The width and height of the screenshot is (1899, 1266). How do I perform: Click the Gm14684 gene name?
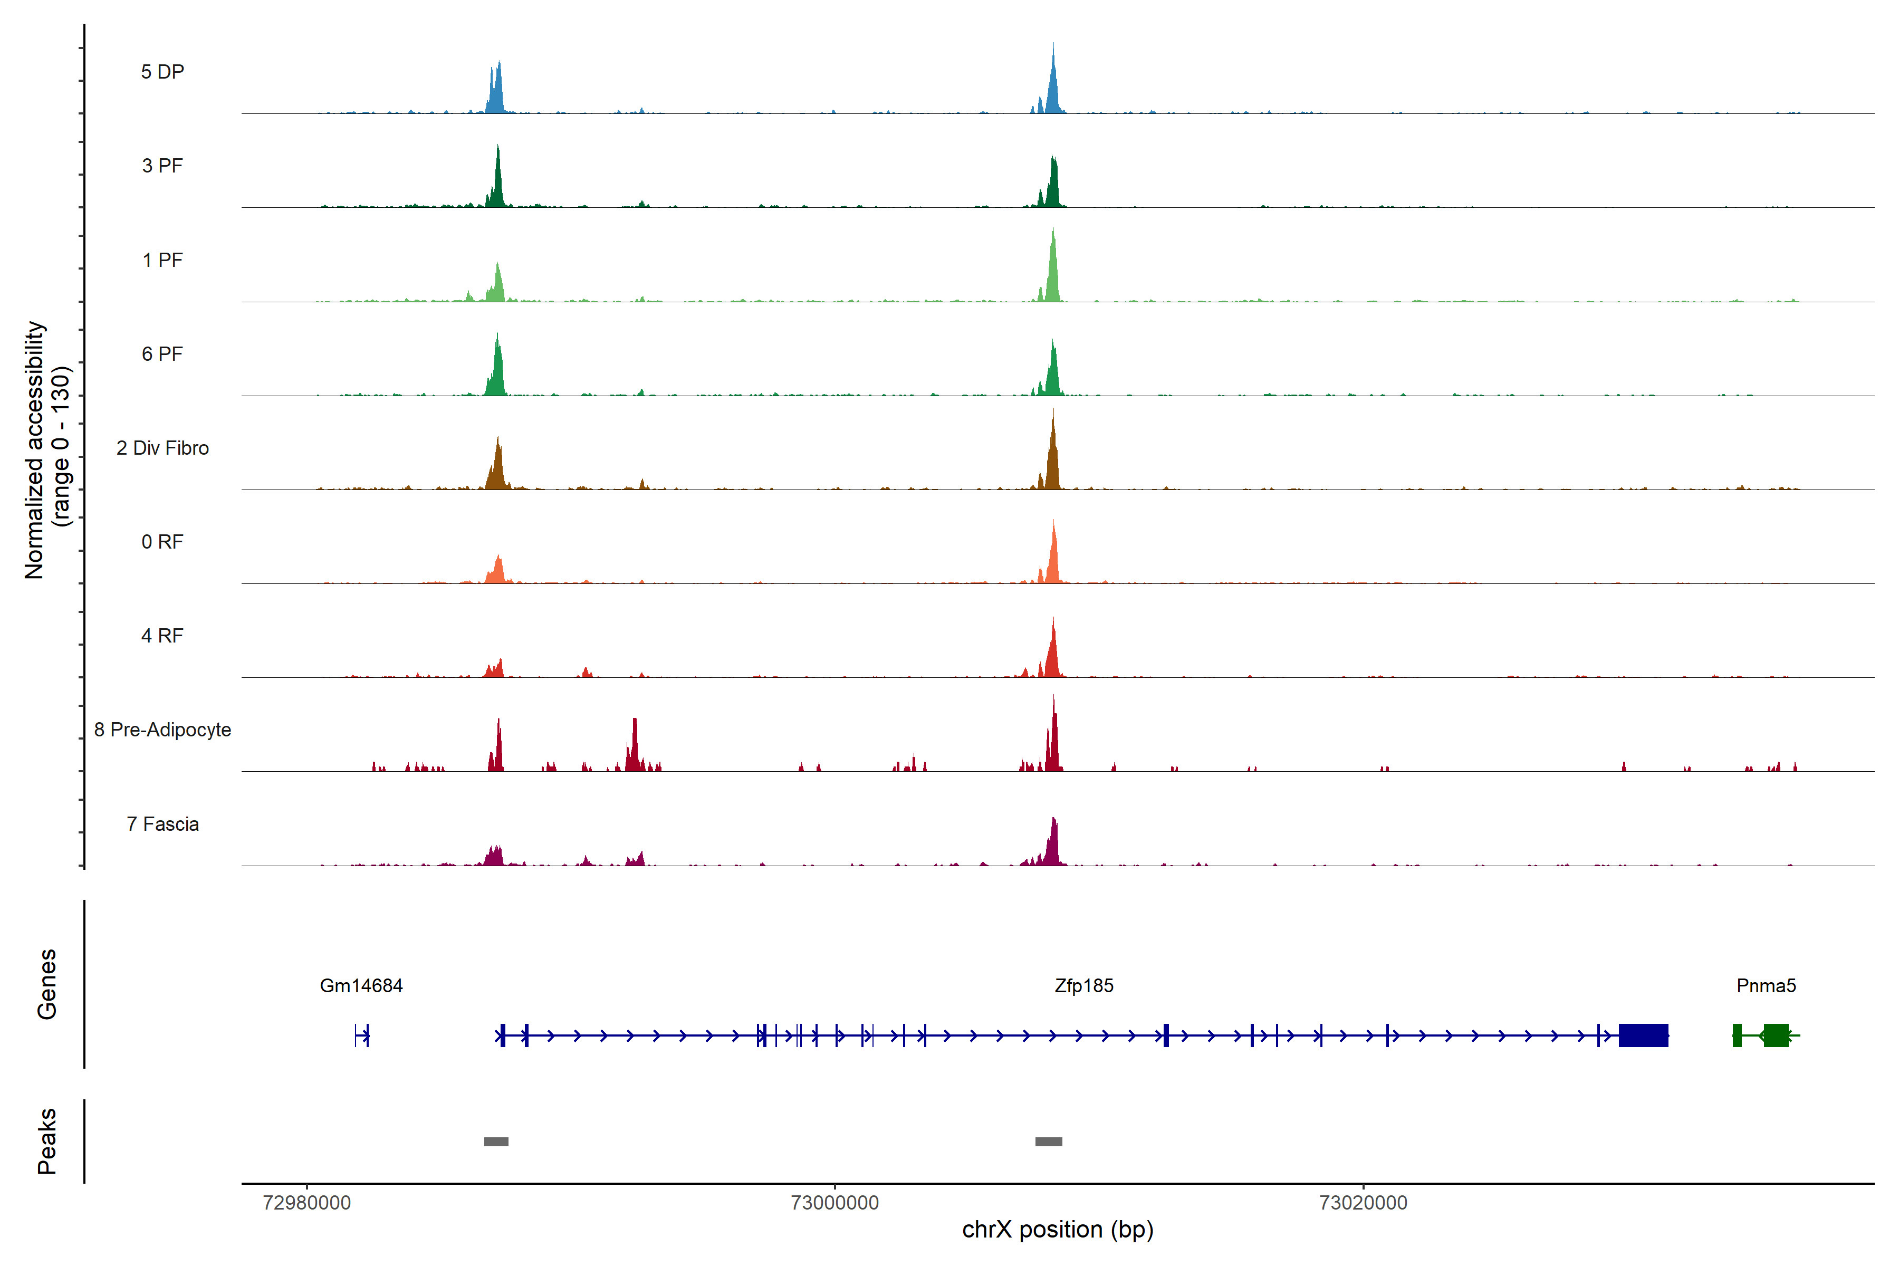tap(361, 986)
